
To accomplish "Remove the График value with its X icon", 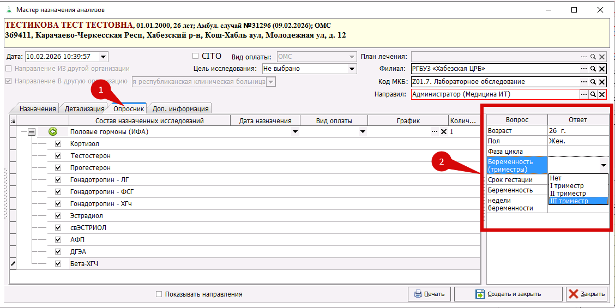I will click(444, 132).
